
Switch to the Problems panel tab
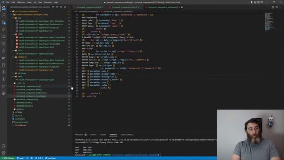coord(81,135)
